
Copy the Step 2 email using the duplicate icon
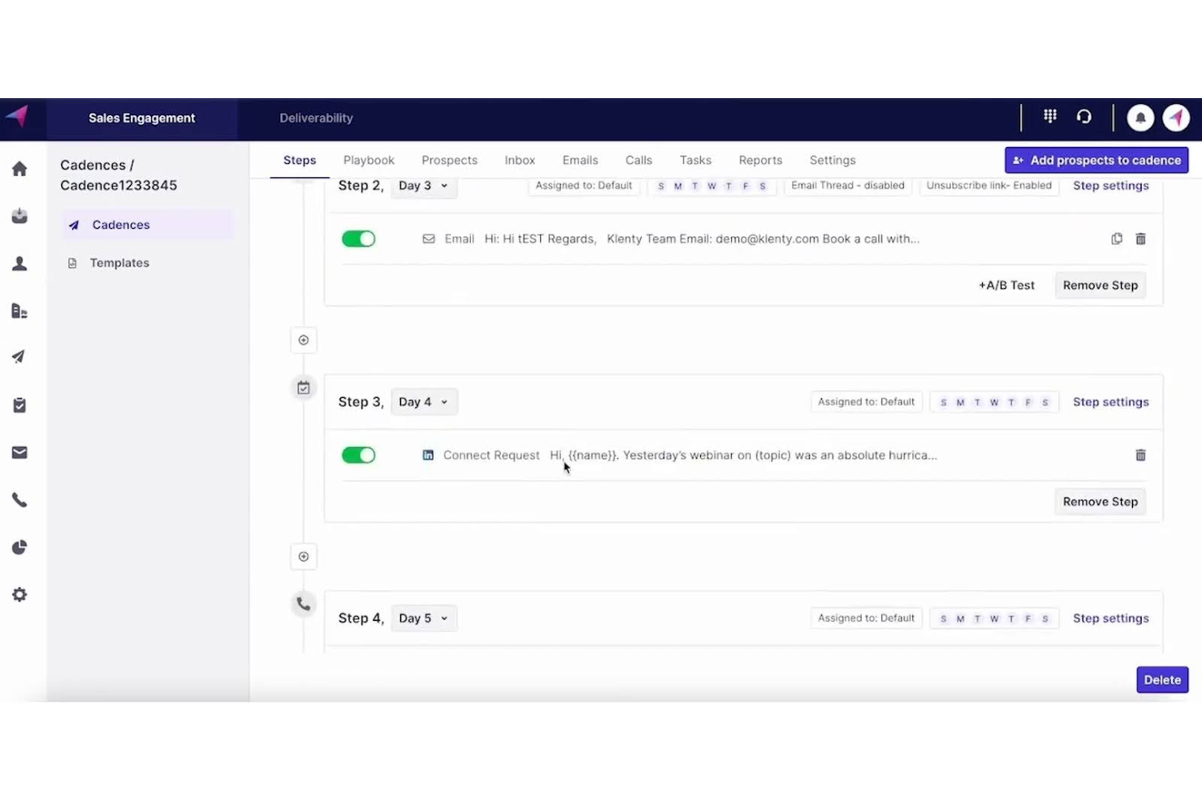coord(1116,238)
